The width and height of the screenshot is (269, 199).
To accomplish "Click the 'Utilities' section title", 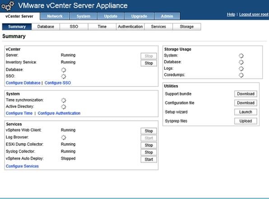I will (171, 86).
